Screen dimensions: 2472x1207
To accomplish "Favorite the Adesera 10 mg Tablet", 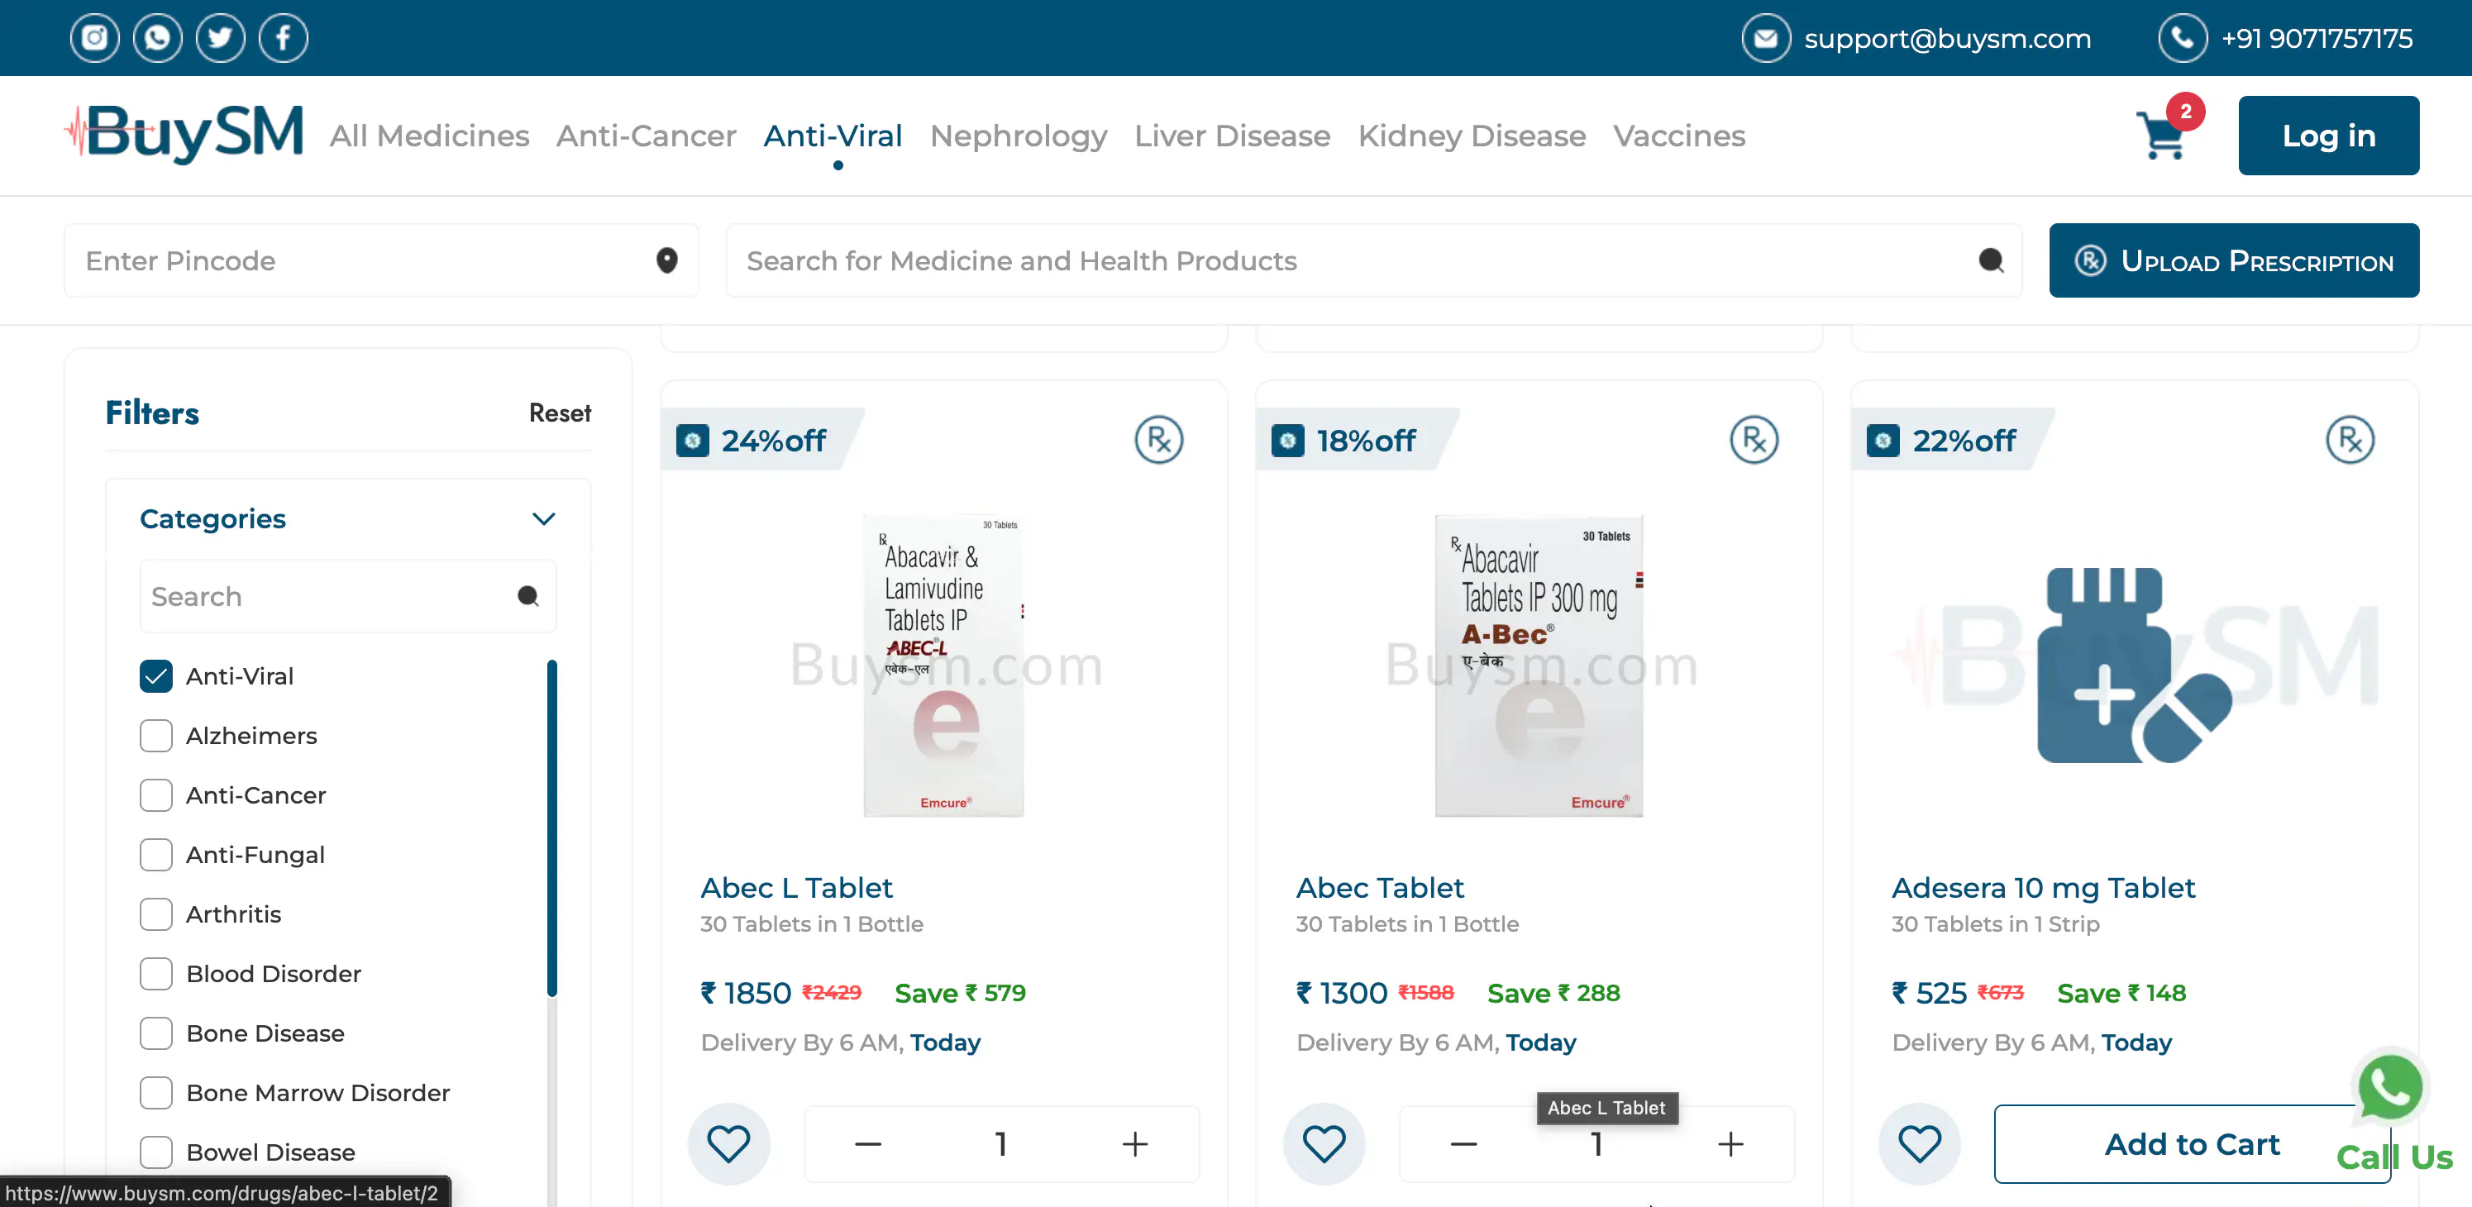I will click(1919, 1143).
